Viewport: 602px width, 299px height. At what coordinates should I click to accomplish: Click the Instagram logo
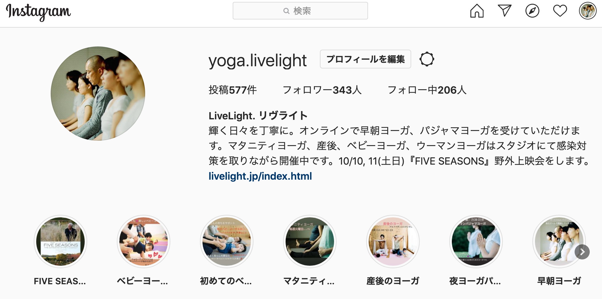38,12
